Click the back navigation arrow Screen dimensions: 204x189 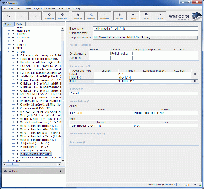22,15
